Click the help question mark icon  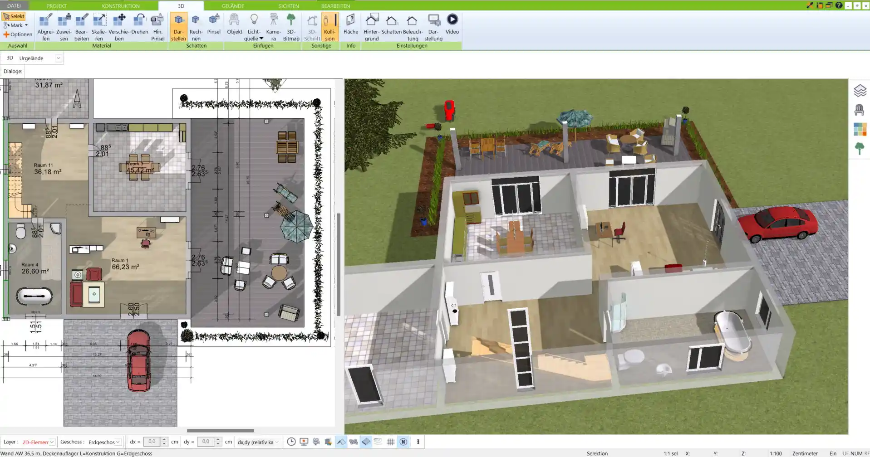(x=839, y=5)
